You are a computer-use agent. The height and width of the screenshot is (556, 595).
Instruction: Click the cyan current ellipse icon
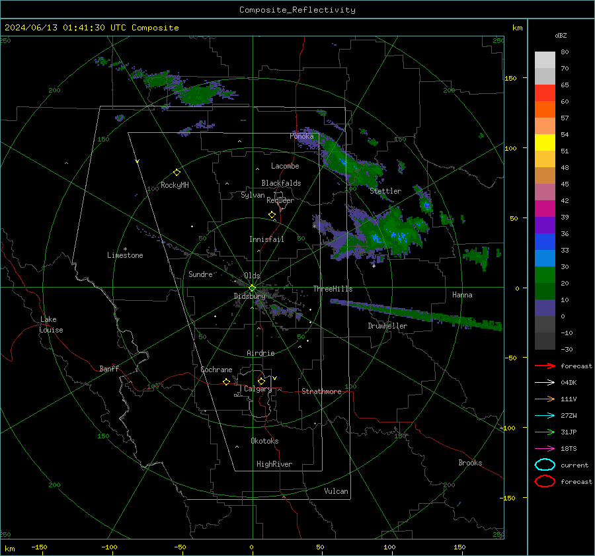tap(545, 465)
